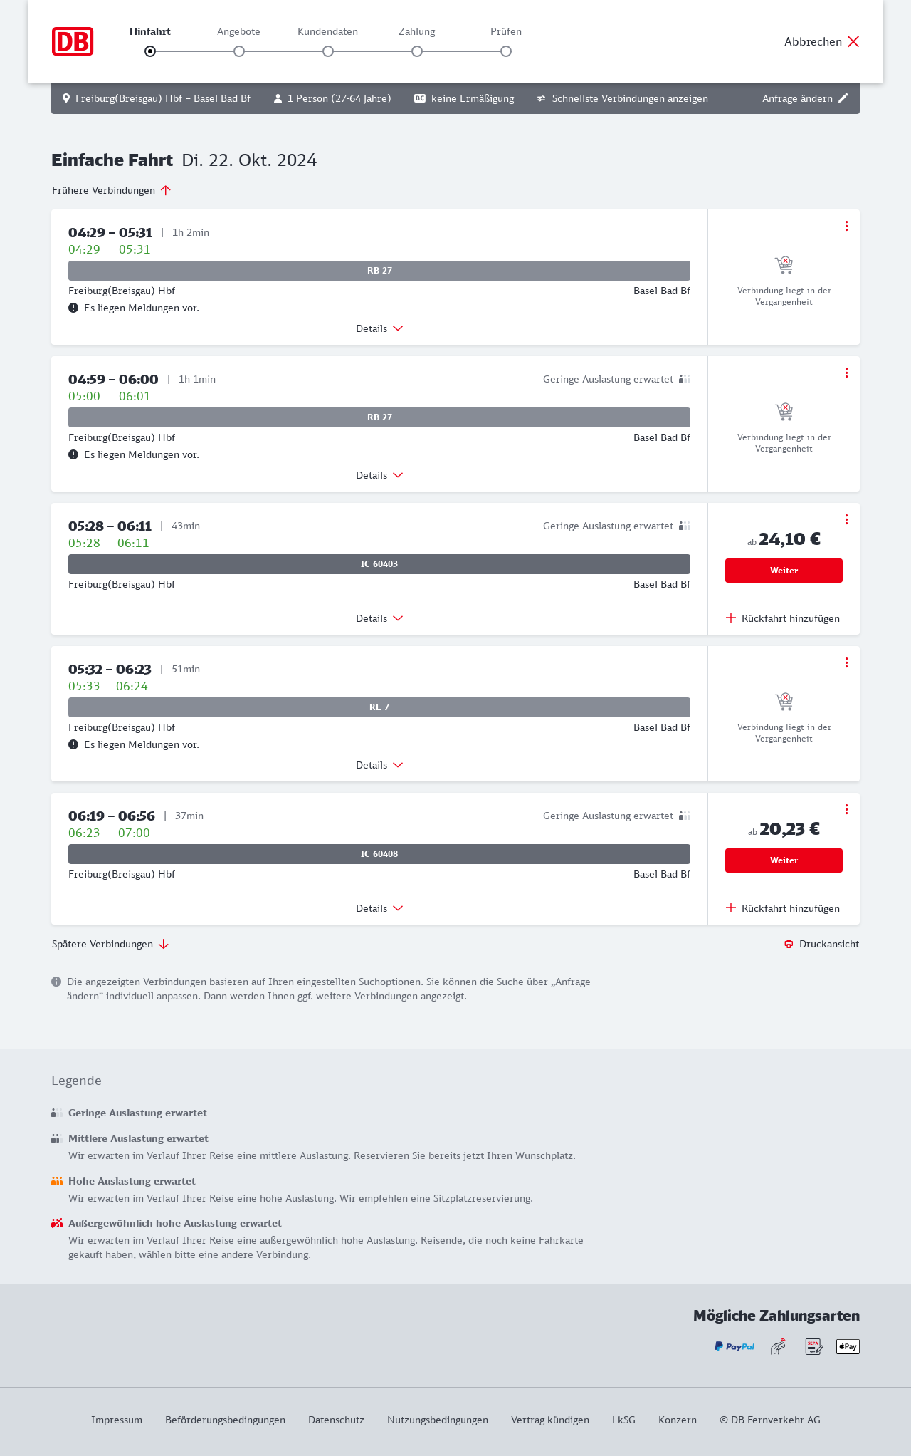Click the alert icon on RE 7 connection

pos(73,744)
